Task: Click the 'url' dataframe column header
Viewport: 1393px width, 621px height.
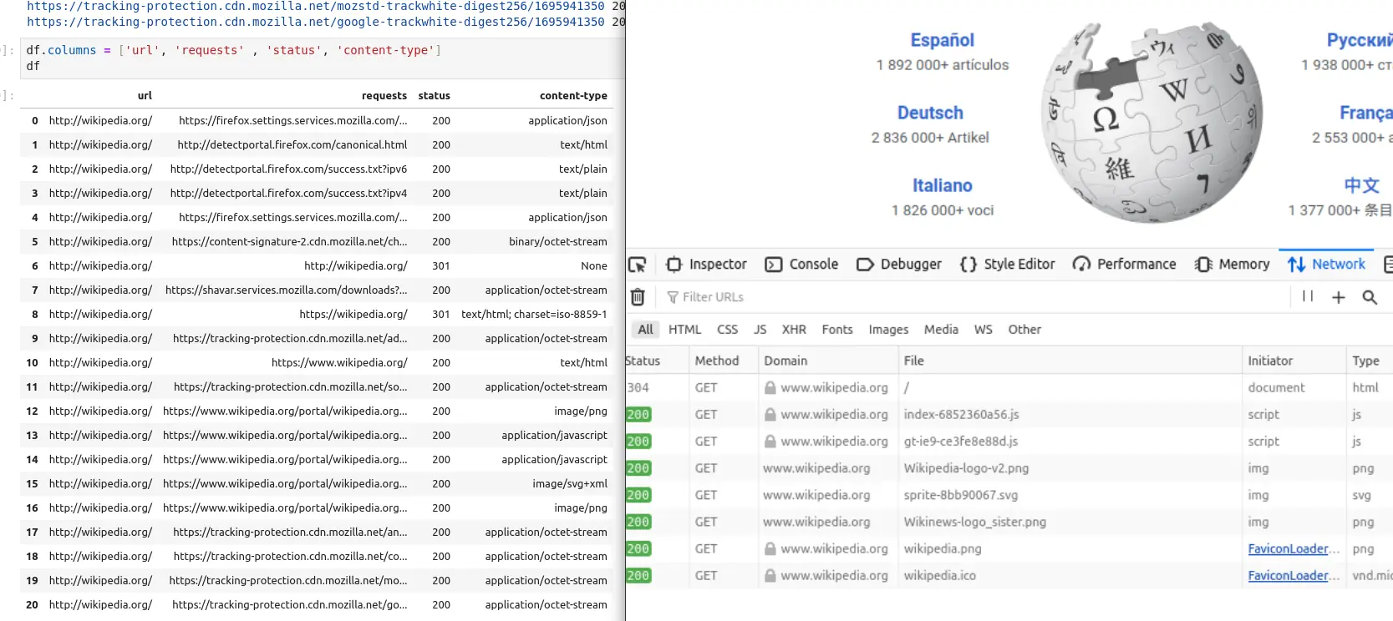Action: (145, 96)
